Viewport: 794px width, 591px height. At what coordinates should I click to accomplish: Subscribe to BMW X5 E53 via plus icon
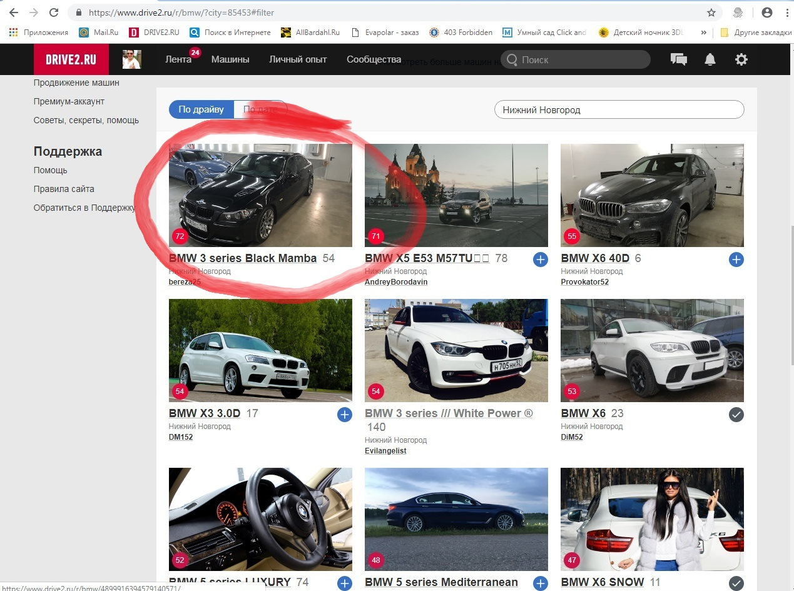(x=540, y=259)
